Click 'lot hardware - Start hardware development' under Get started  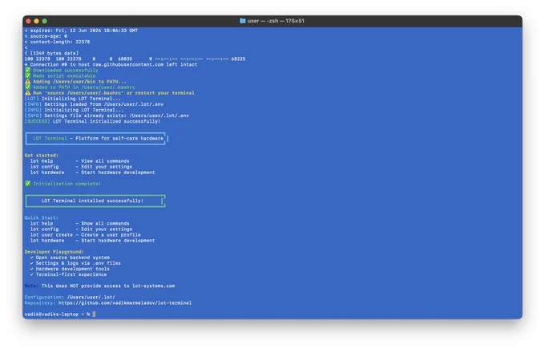coord(92,172)
